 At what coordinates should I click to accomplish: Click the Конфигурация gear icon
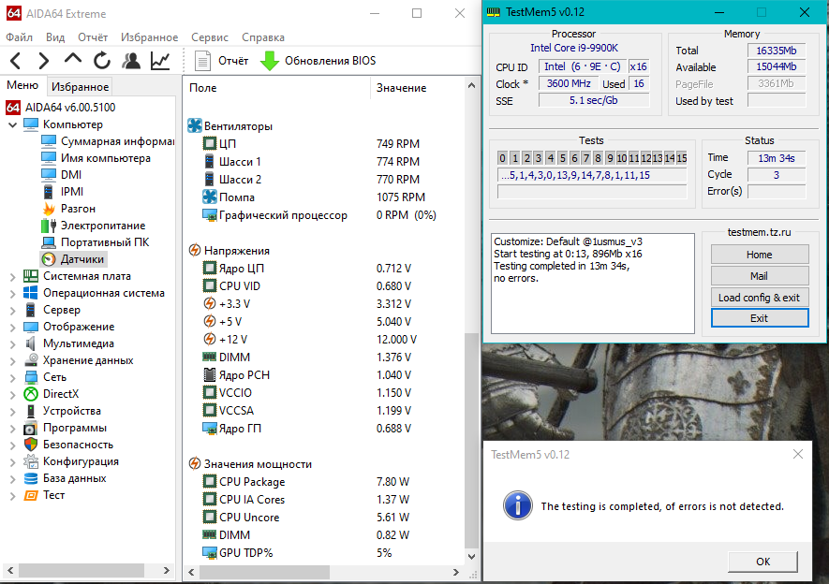click(31, 461)
